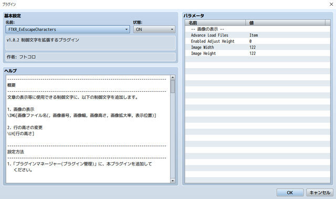Click the 値 column header in parameters

coord(285,23)
